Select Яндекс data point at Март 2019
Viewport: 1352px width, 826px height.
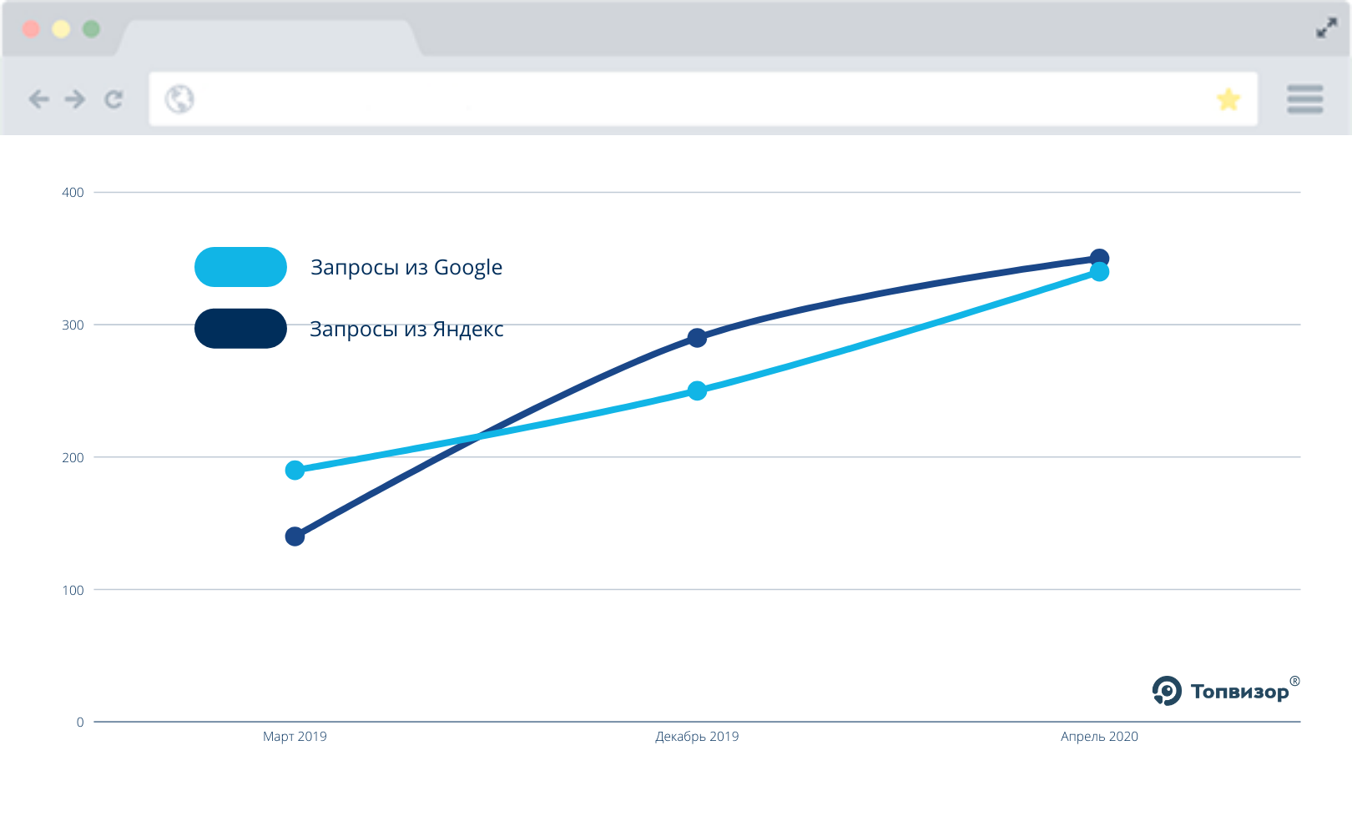tap(295, 536)
